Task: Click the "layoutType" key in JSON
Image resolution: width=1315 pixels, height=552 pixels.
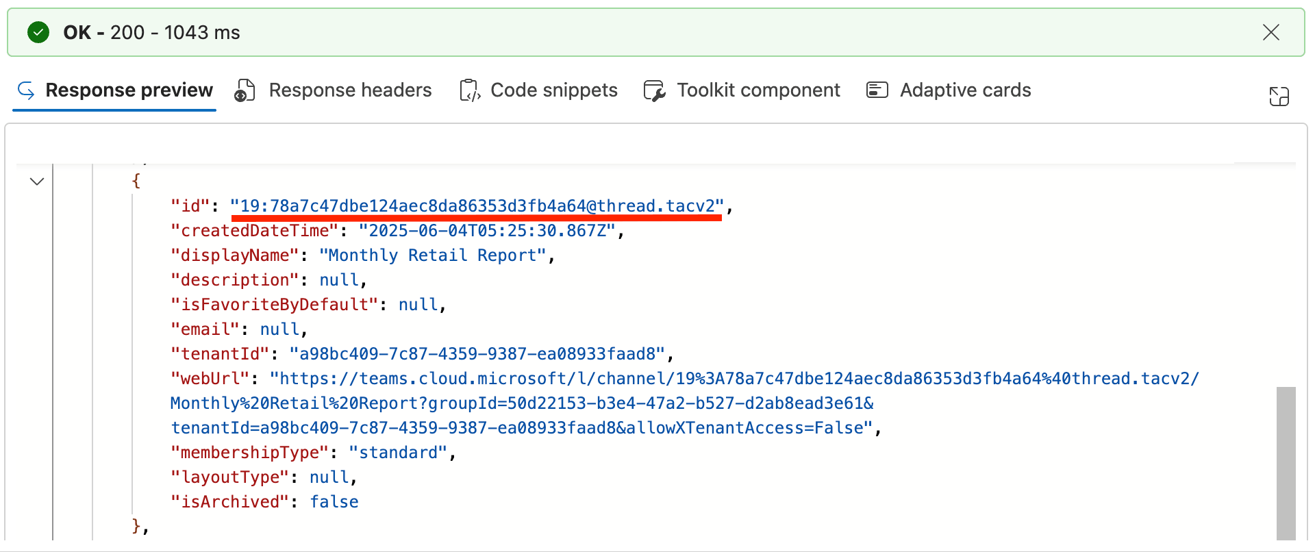Action: (230, 477)
